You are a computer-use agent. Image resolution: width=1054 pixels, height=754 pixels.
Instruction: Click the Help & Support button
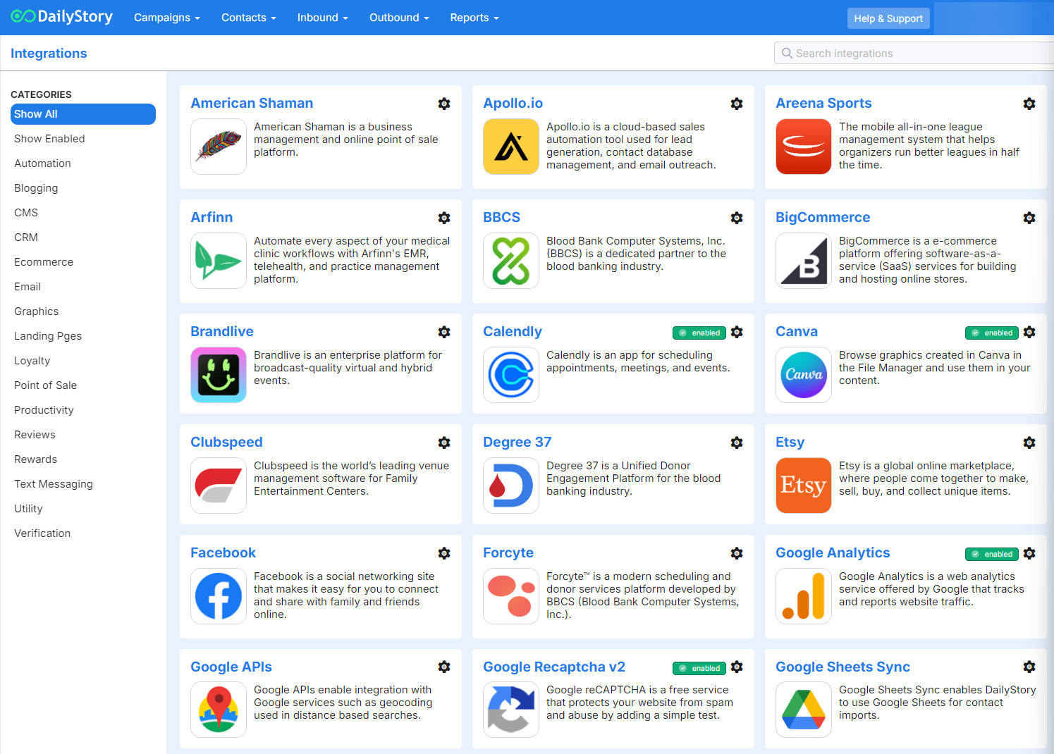pyautogui.click(x=888, y=18)
